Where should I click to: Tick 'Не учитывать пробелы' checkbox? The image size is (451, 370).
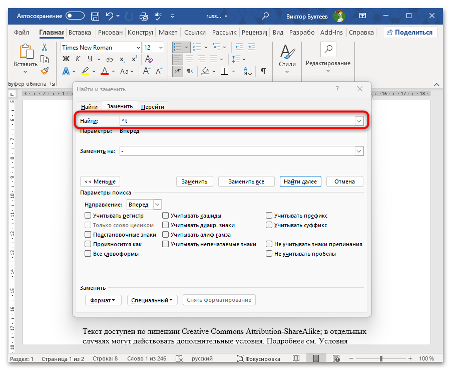pos(269,254)
